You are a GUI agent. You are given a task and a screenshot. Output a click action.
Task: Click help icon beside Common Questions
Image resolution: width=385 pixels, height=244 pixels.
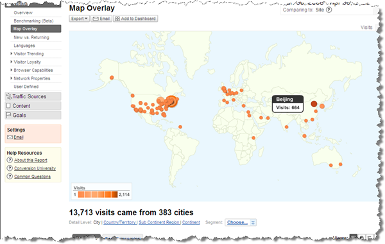pos(10,177)
